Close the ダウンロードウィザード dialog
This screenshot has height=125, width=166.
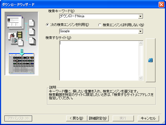[x=161, y=4]
